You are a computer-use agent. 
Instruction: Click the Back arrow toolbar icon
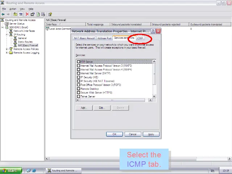[3, 14]
